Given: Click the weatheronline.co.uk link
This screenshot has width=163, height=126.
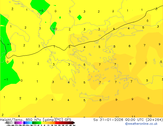Looking at the screenshot, I should 141,124.
